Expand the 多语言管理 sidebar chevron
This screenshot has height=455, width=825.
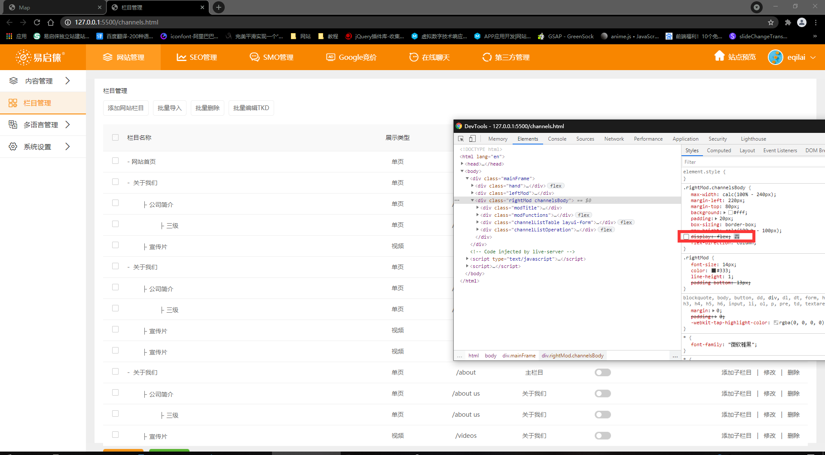click(x=67, y=125)
